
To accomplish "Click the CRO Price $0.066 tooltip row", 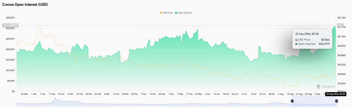I will click(x=312, y=40).
